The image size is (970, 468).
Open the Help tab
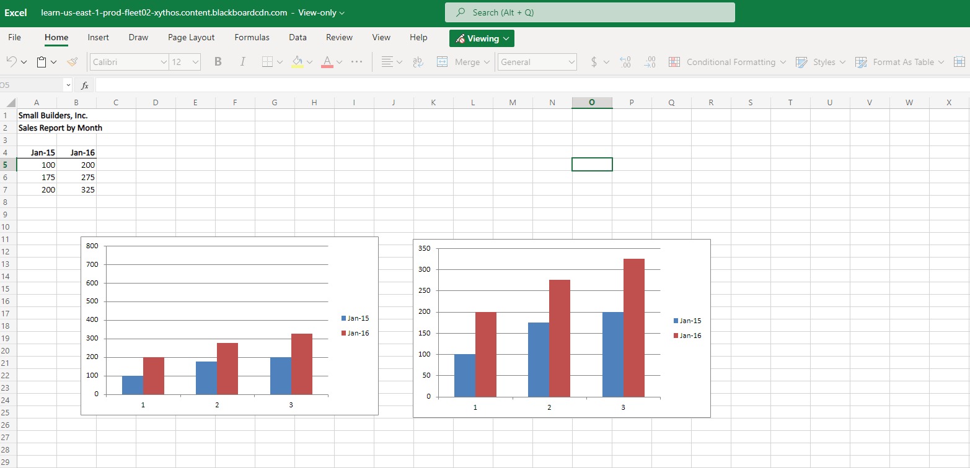click(x=419, y=37)
